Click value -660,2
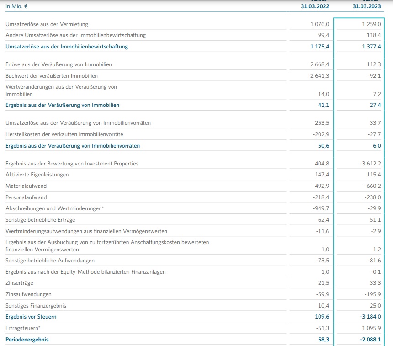The height and width of the screenshot is (346, 393). click(373, 186)
